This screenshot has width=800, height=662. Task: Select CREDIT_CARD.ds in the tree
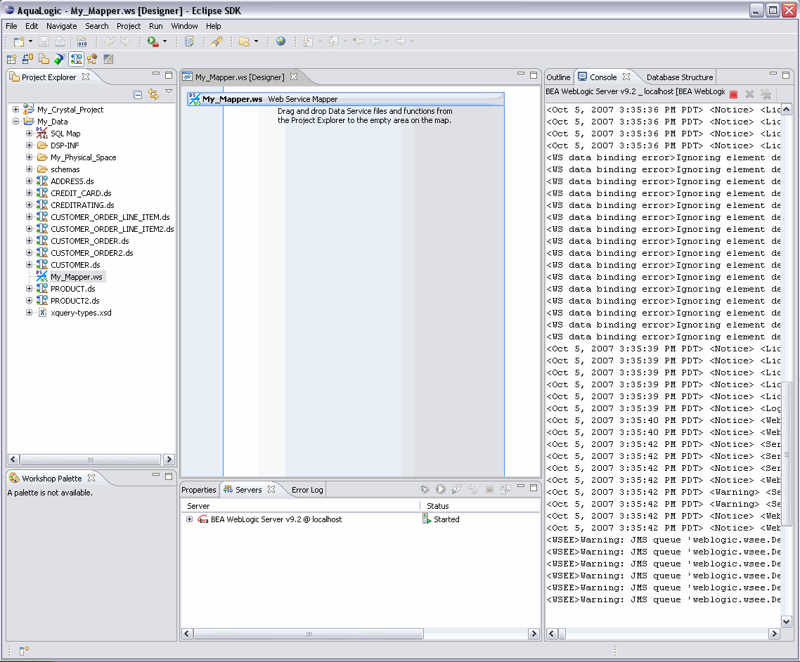(81, 193)
